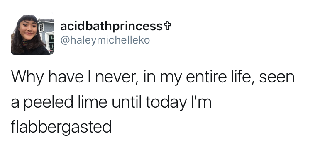This screenshot has width=310, height=150.
Task: Open the @haleymichelleko handle link
Action: (105, 40)
